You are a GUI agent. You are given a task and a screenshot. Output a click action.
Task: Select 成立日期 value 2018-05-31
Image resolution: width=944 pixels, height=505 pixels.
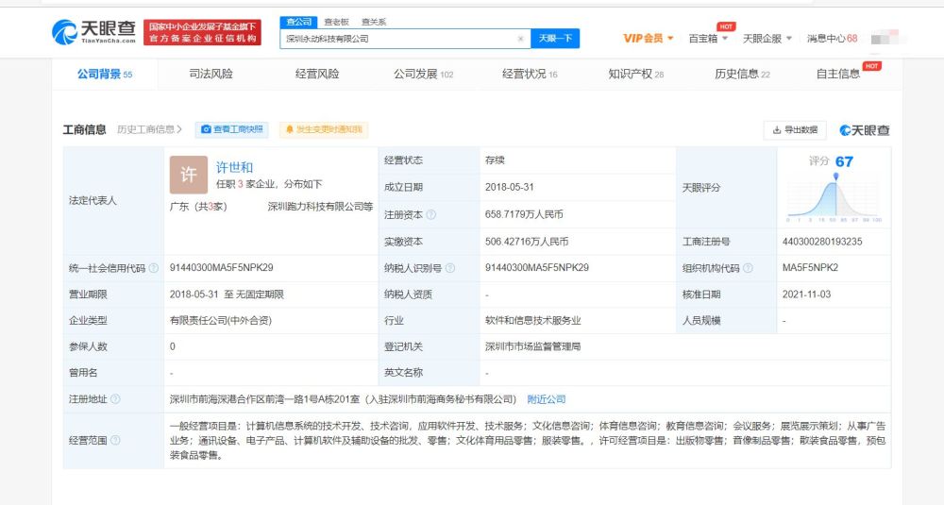[510, 187]
